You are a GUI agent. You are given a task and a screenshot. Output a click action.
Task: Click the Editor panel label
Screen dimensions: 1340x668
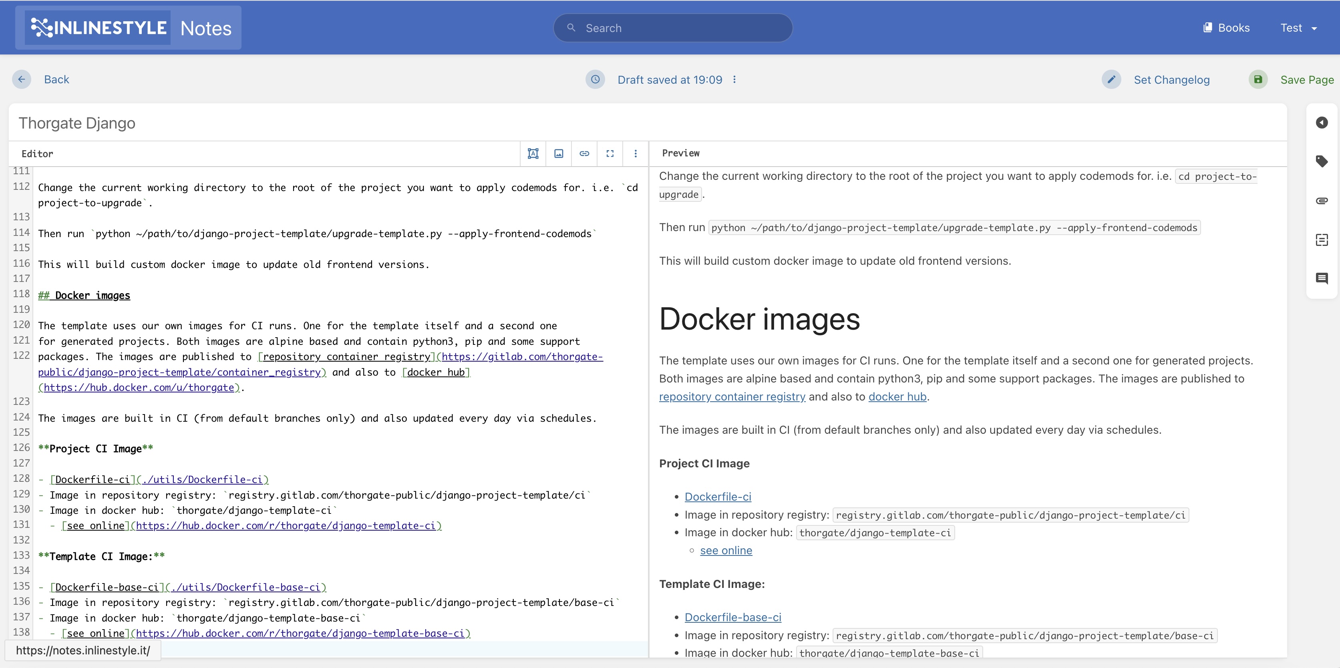click(x=37, y=153)
